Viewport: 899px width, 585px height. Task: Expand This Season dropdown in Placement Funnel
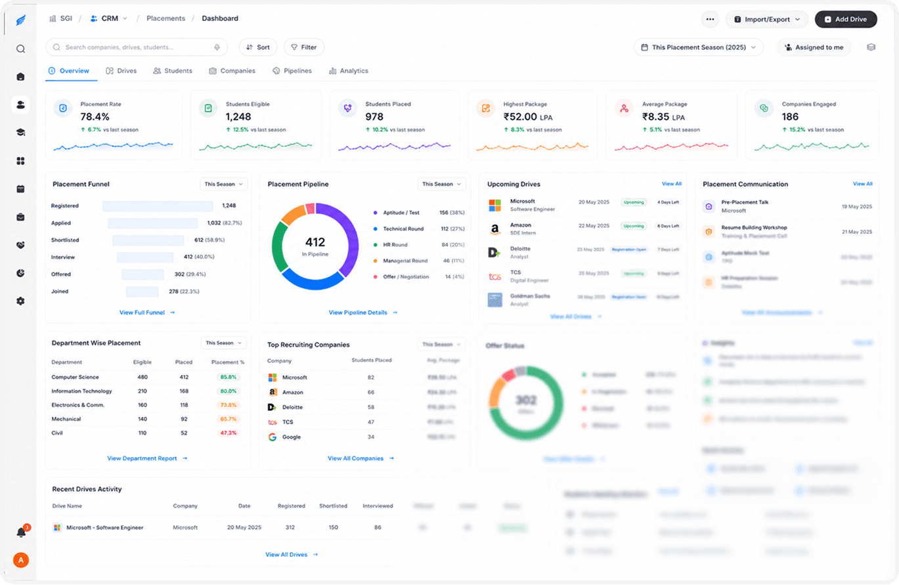click(224, 184)
